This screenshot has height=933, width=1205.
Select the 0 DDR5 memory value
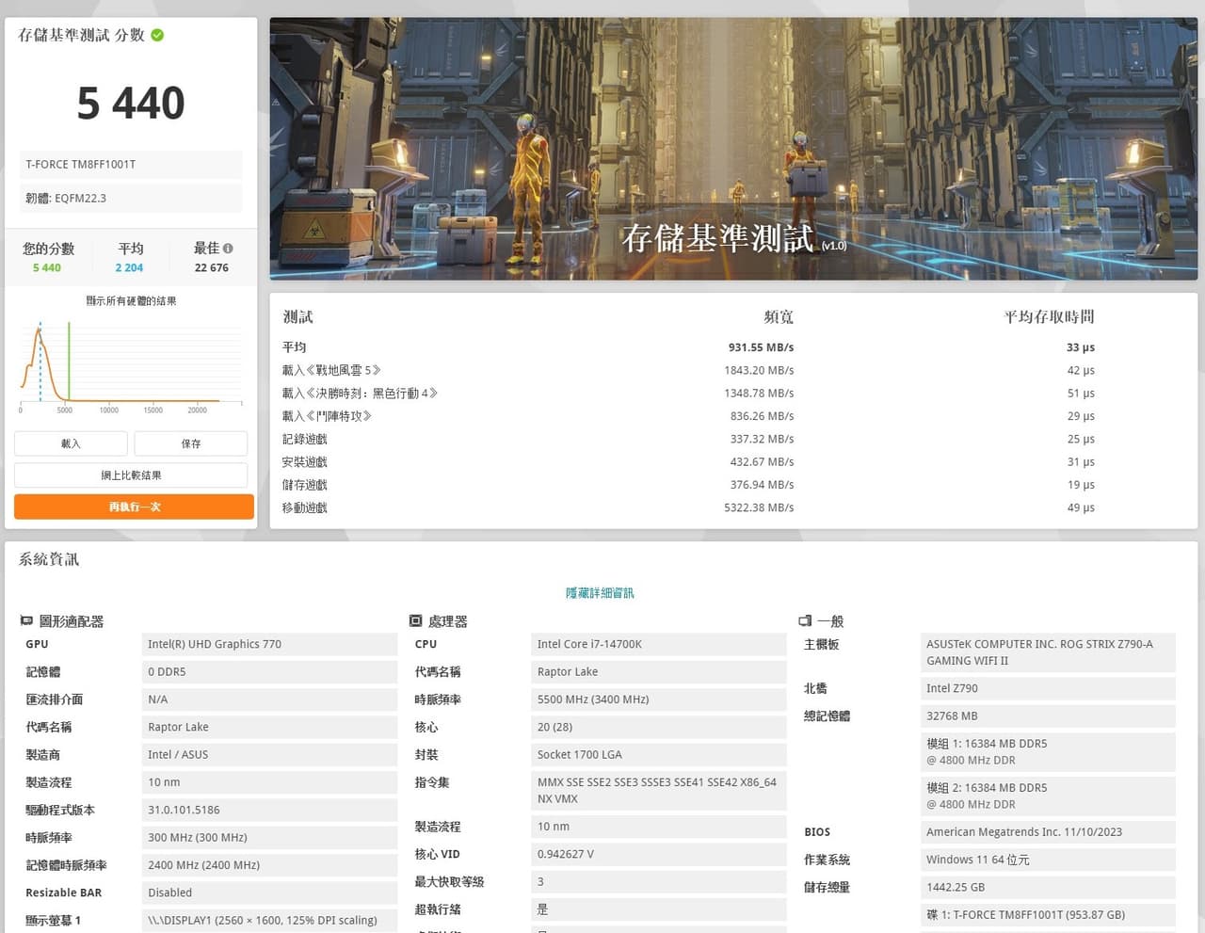tap(269, 672)
